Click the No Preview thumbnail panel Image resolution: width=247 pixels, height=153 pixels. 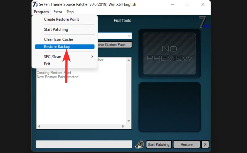pos(169,53)
